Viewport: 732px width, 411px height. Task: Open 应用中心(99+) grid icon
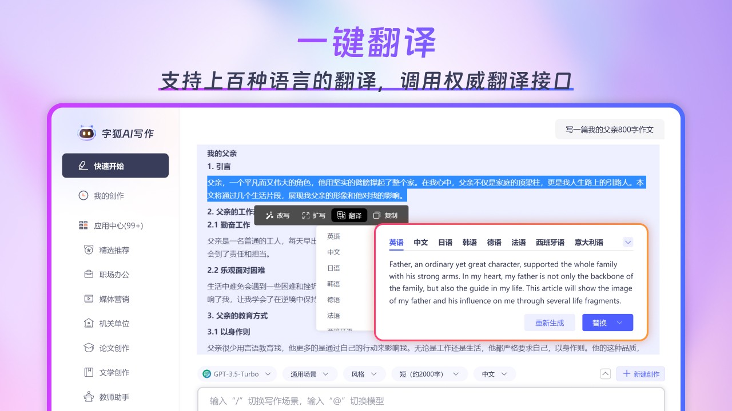click(x=83, y=225)
